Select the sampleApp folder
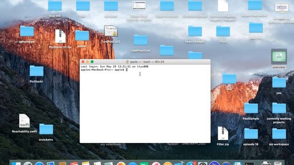The height and width of the screenshot is (165, 294). pos(27,31)
